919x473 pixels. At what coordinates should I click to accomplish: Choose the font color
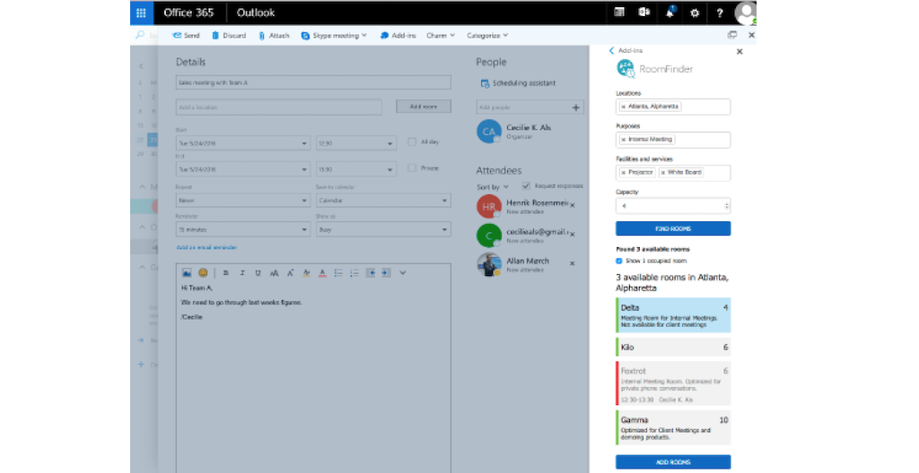coord(322,273)
